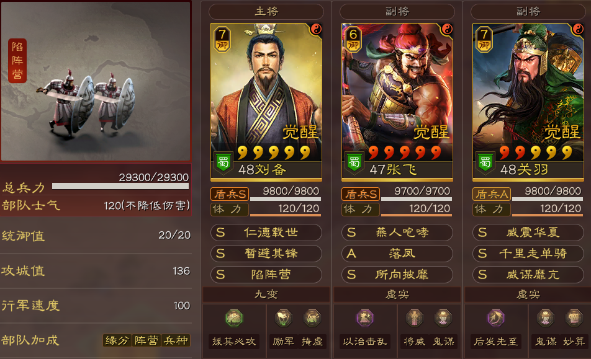Click the 蜀 faction badge on 张飞's card
This screenshot has width=591, height=359.
pyautogui.click(x=354, y=162)
